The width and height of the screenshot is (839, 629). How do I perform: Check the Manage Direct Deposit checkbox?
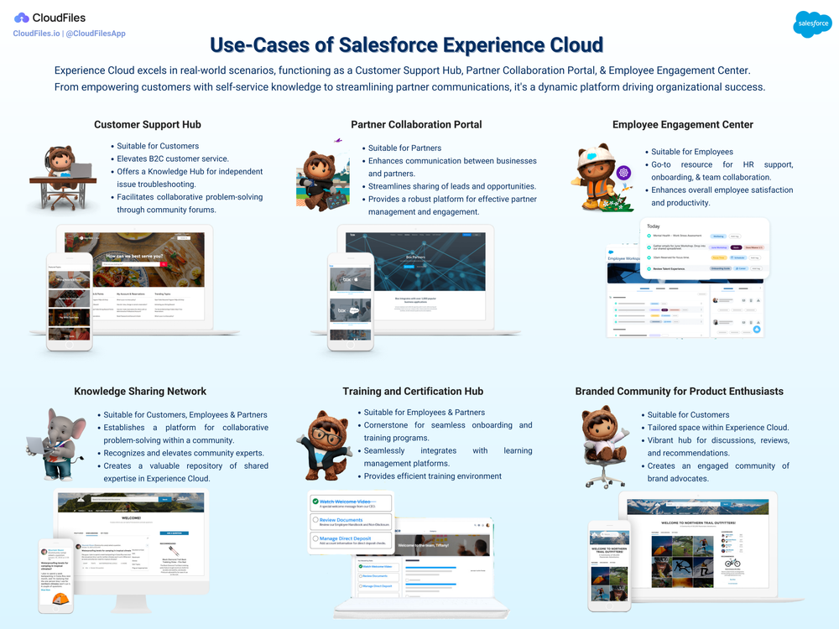[315, 538]
